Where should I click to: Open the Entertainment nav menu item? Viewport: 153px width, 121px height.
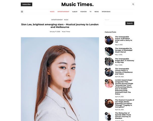click(63, 12)
